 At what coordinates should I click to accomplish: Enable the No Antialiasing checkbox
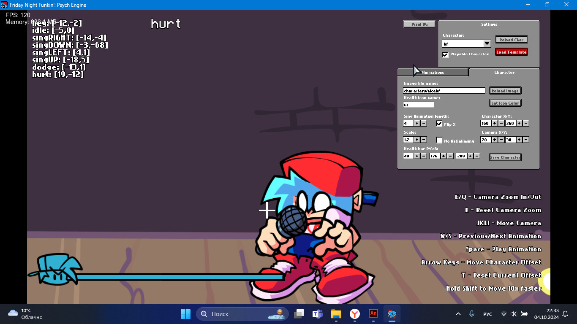439,140
